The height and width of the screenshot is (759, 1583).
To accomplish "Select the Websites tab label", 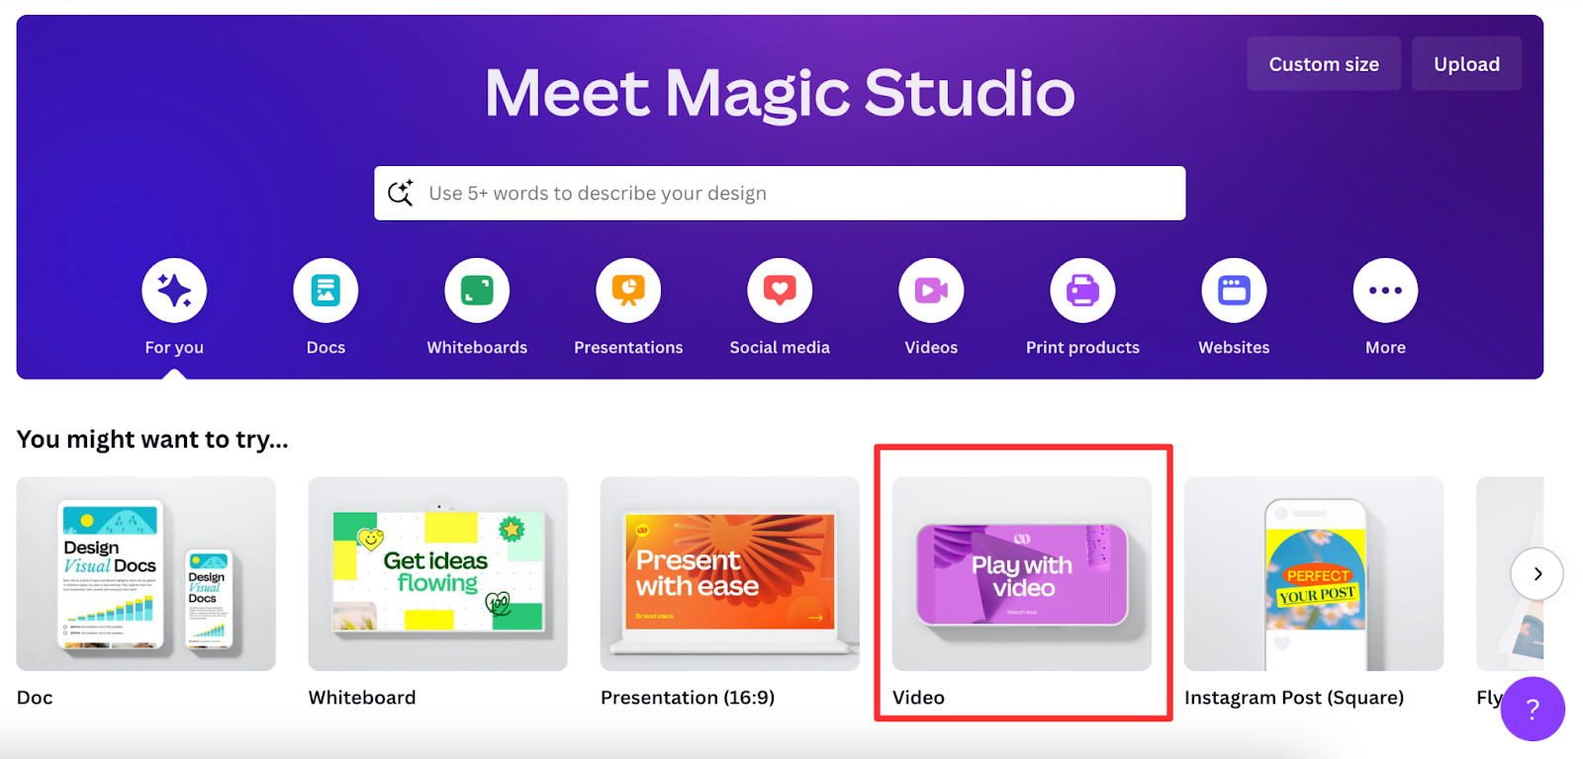I will click(x=1234, y=348).
